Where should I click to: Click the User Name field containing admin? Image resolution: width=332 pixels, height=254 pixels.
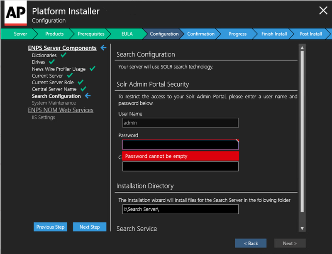pos(181,123)
